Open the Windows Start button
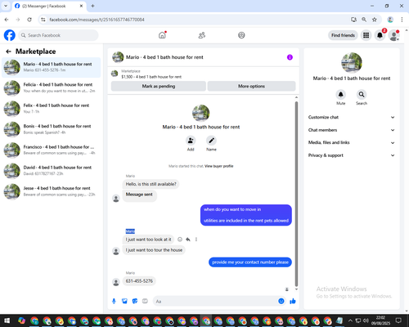 (7, 320)
